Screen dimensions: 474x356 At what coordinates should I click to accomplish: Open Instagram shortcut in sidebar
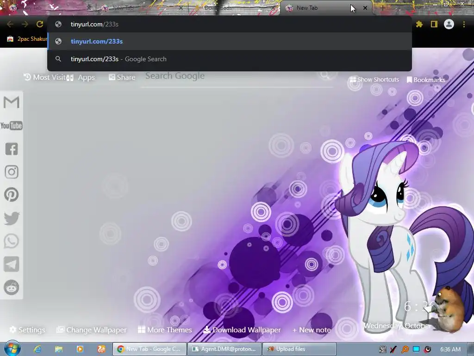pos(12,172)
